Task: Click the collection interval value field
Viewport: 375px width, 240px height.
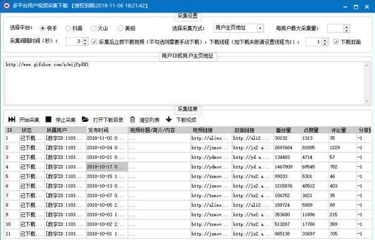Action: pyautogui.click(x=74, y=41)
